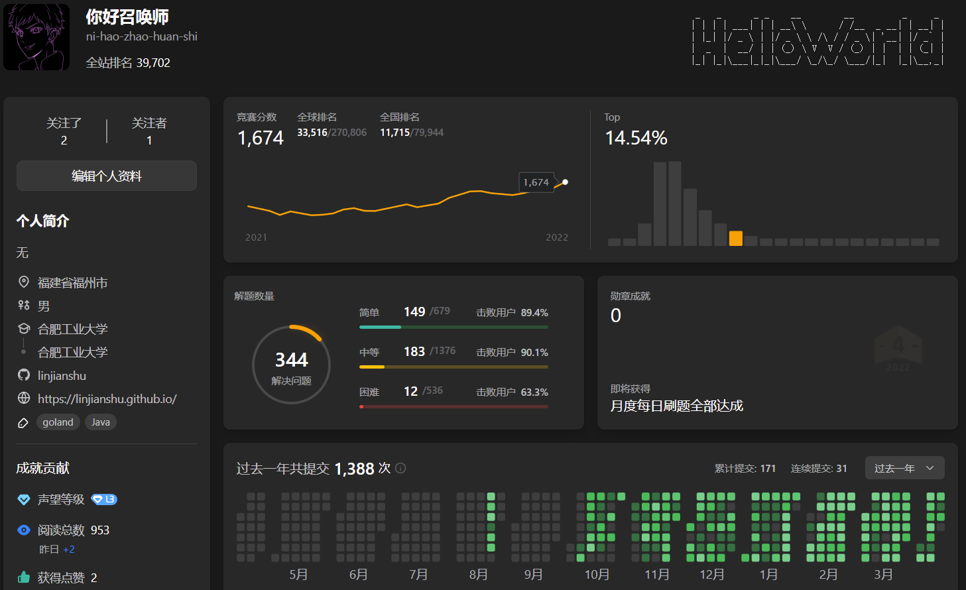Click the graduation cap school icon
The height and width of the screenshot is (590, 966).
tap(24, 328)
